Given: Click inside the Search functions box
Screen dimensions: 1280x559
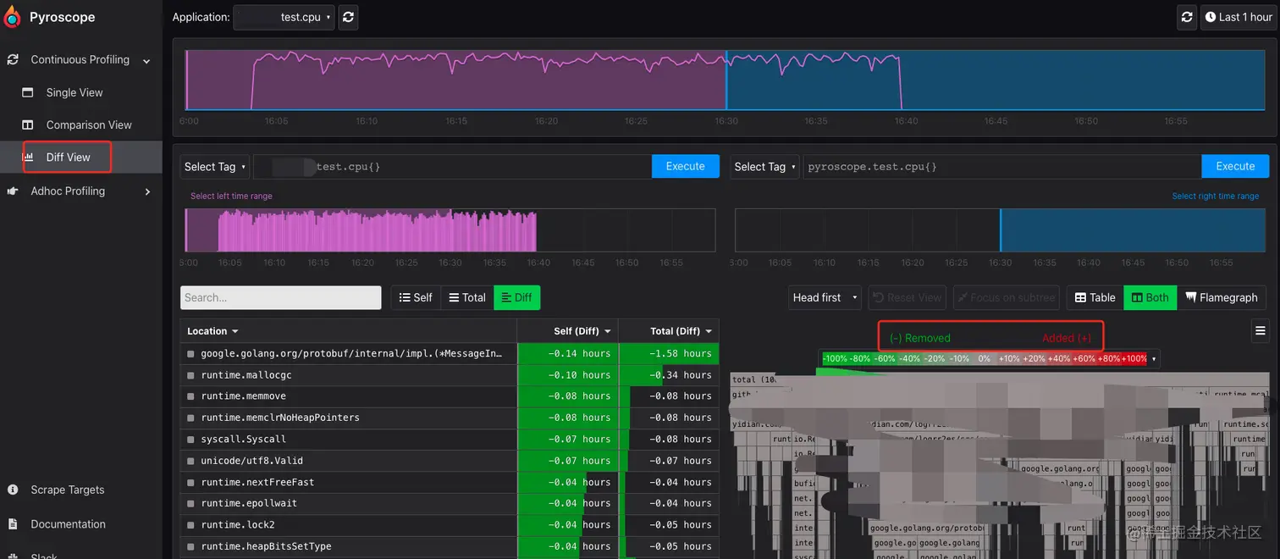Looking at the screenshot, I should (280, 297).
